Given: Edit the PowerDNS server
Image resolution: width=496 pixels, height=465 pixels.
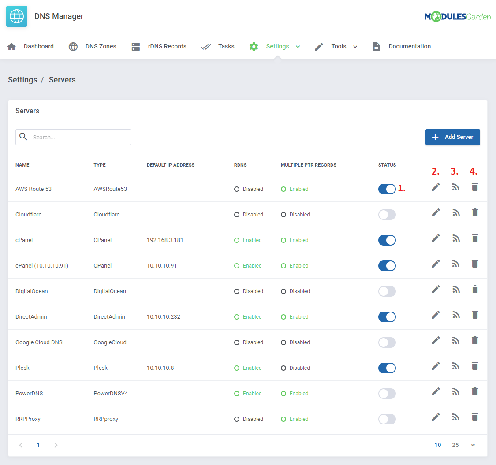Looking at the screenshot, I should coord(436,392).
